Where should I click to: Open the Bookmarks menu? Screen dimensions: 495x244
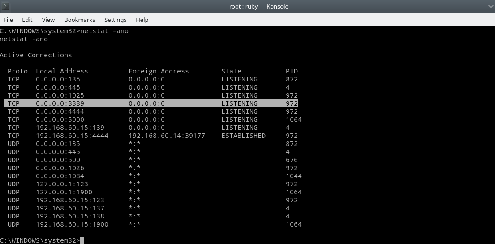[80, 20]
